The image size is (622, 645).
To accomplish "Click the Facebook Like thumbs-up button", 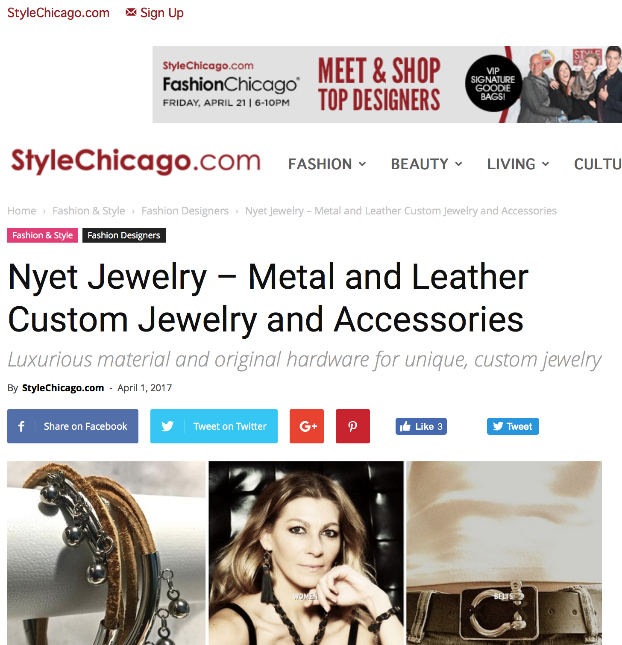I will tap(421, 426).
